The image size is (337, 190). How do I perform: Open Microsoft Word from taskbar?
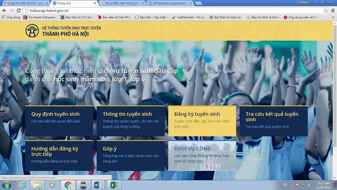(x=97, y=185)
